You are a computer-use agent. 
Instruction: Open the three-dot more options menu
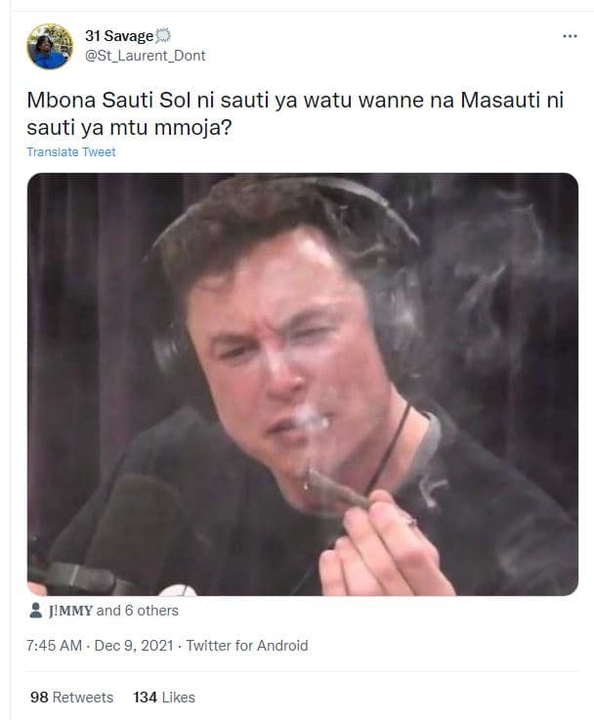tap(570, 36)
